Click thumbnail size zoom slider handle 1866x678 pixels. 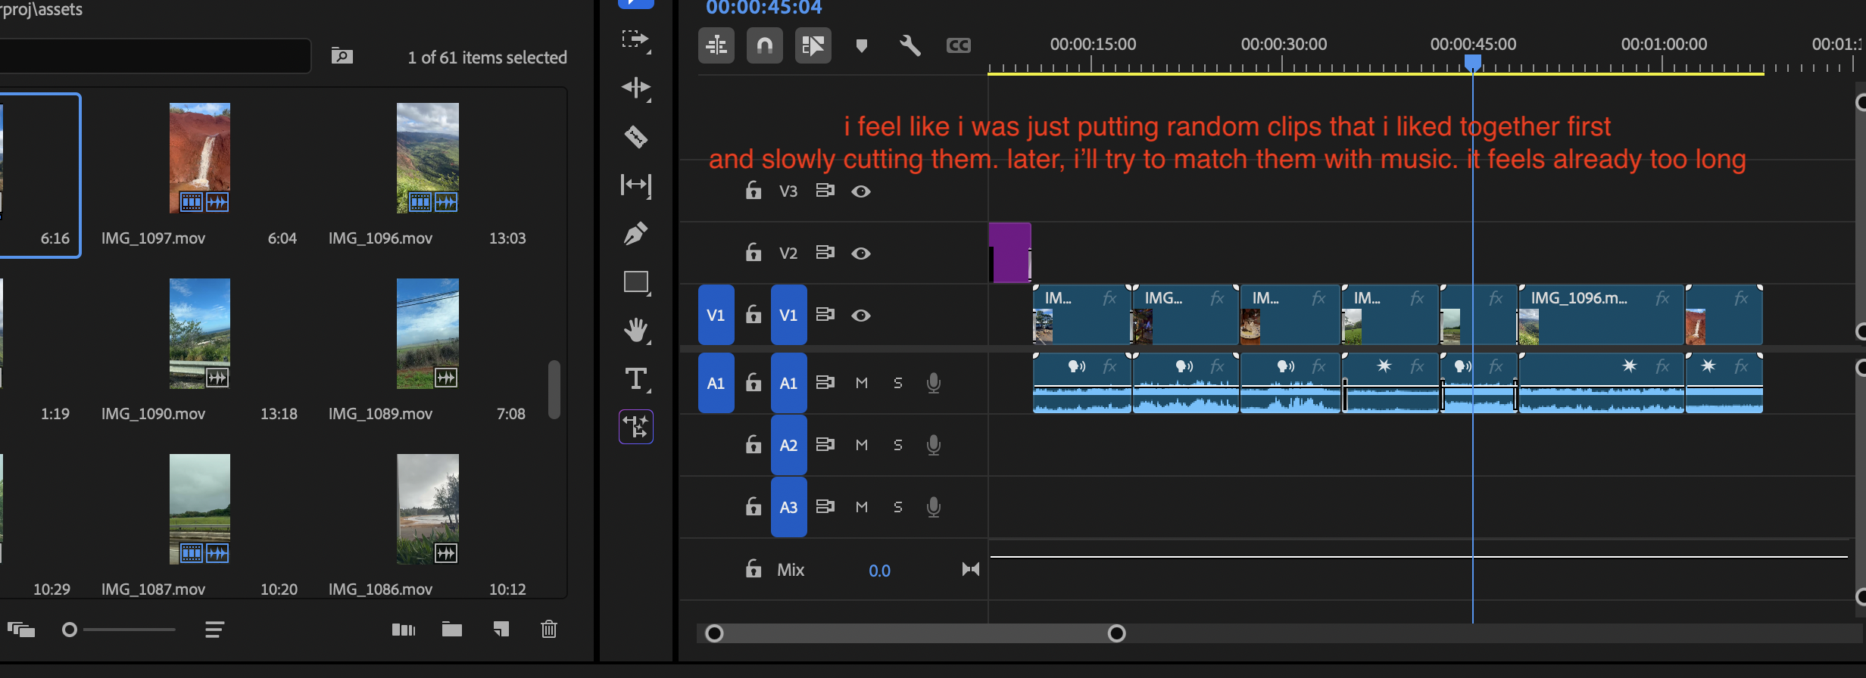pos(70,630)
